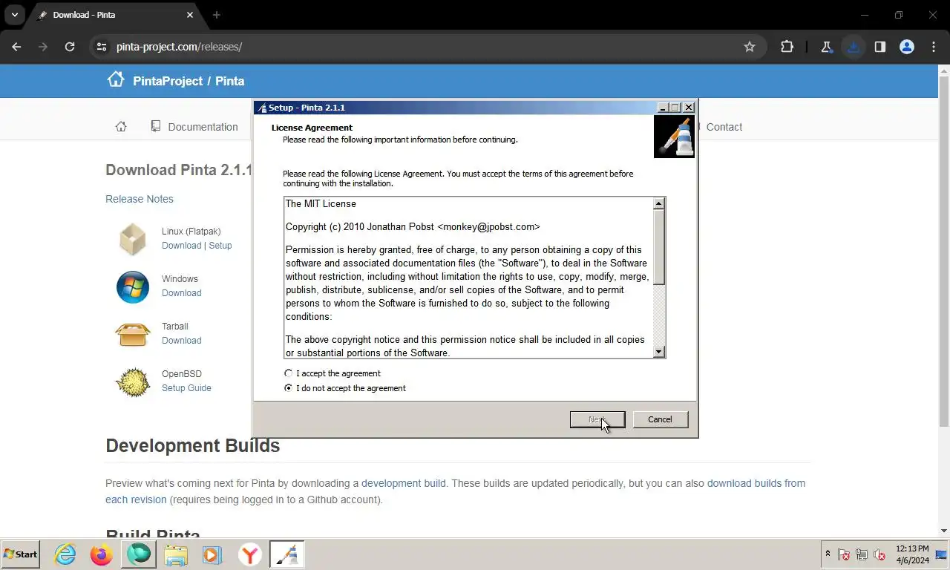Minimize the Pinta Setup dialog
950x570 pixels.
click(x=664, y=108)
